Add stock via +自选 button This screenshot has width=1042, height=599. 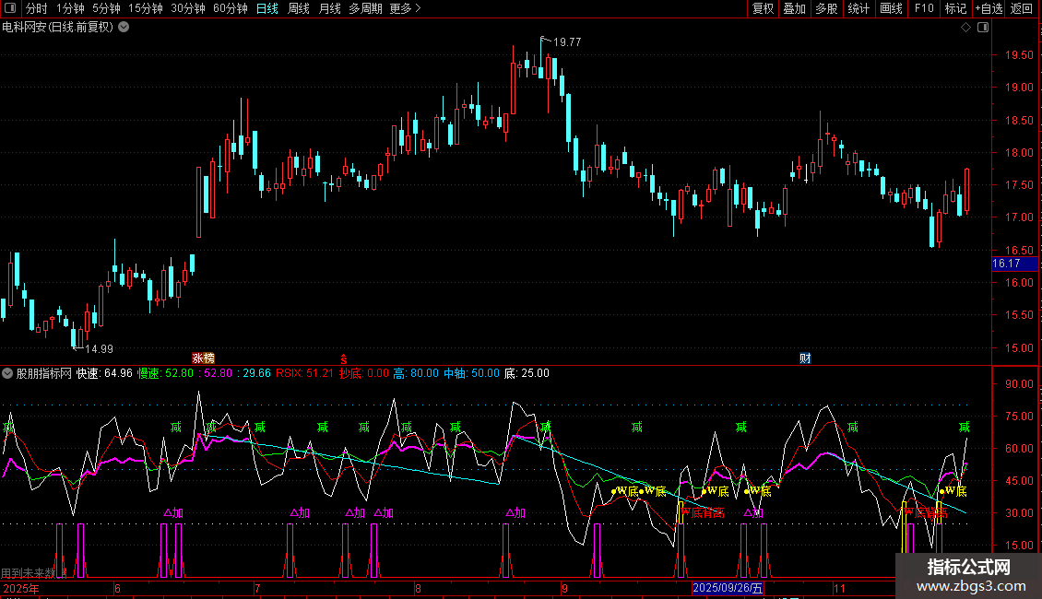(989, 9)
